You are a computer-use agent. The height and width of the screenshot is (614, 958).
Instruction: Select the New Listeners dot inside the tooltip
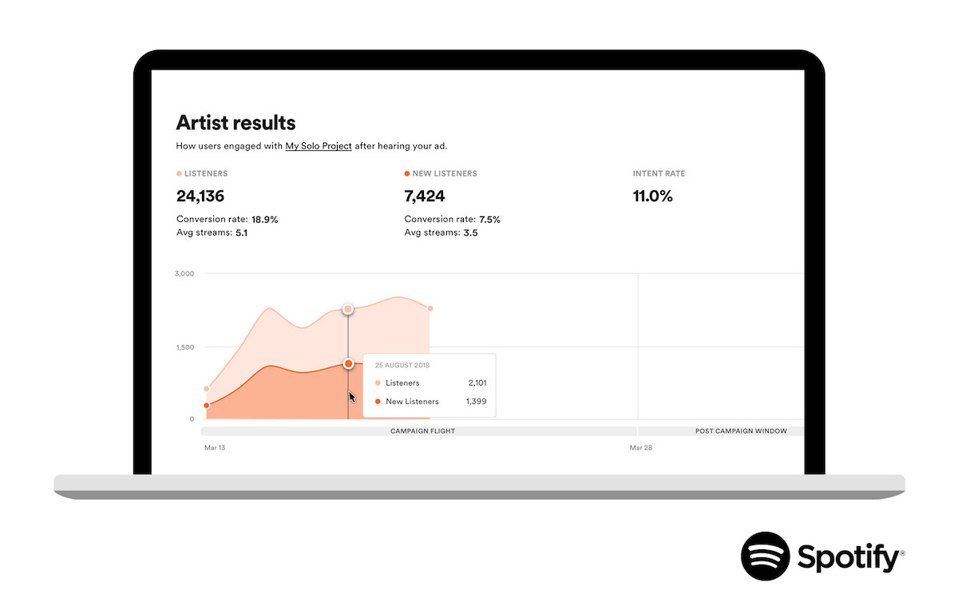tap(379, 401)
